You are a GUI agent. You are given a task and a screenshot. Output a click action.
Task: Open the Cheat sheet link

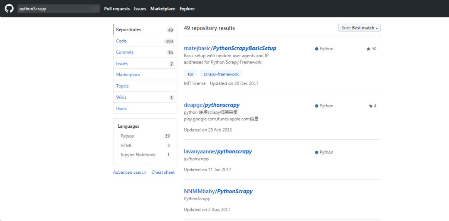[x=163, y=172]
